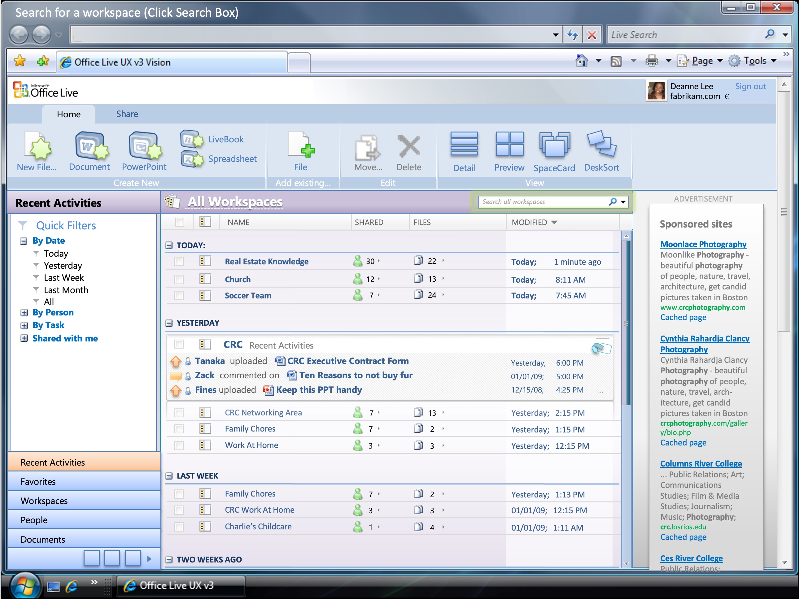799x599 pixels.
Task: Select Documents in the navigation pane
Action: [x=84, y=540]
